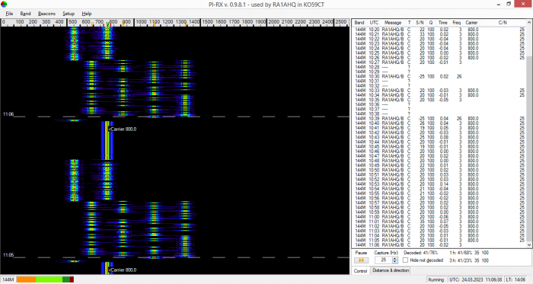Open the File menu
This screenshot has height=284, width=533.
9,14
